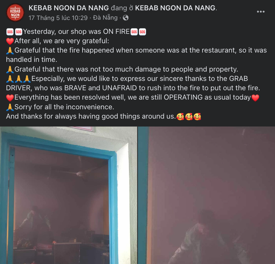Click the last SOS emoji after "ON FIRE"
This screenshot has height=264, width=275.
[x=142, y=32]
